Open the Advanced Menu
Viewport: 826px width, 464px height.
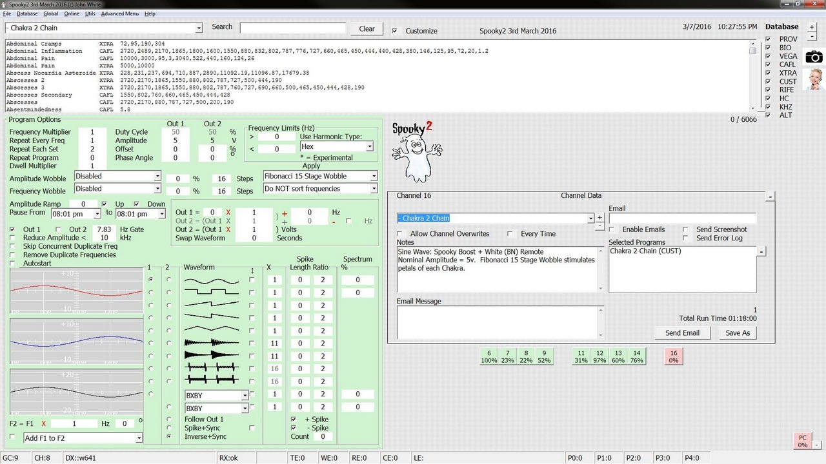(119, 14)
